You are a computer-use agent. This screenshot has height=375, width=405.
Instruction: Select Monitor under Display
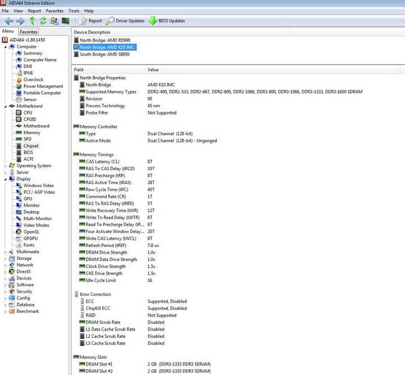tap(31, 205)
